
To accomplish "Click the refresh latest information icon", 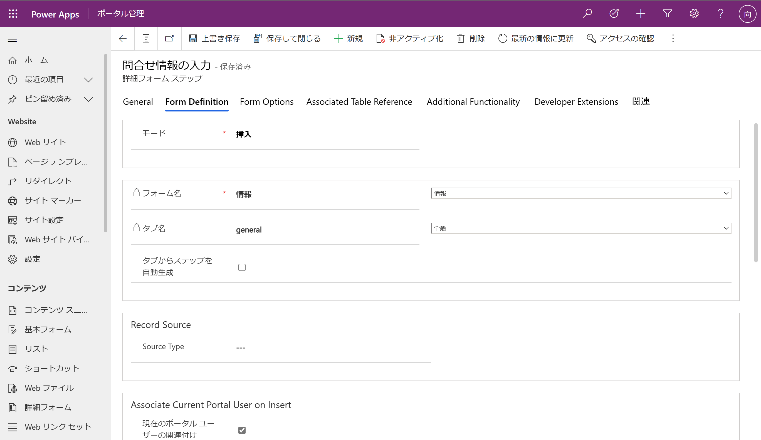I will (x=503, y=39).
